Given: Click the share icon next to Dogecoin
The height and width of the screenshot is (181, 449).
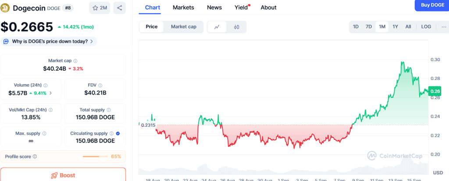Looking at the screenshot, I should click(119, 8).
